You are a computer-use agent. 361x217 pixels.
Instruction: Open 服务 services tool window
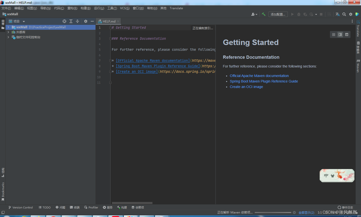[x=108, y=207]
